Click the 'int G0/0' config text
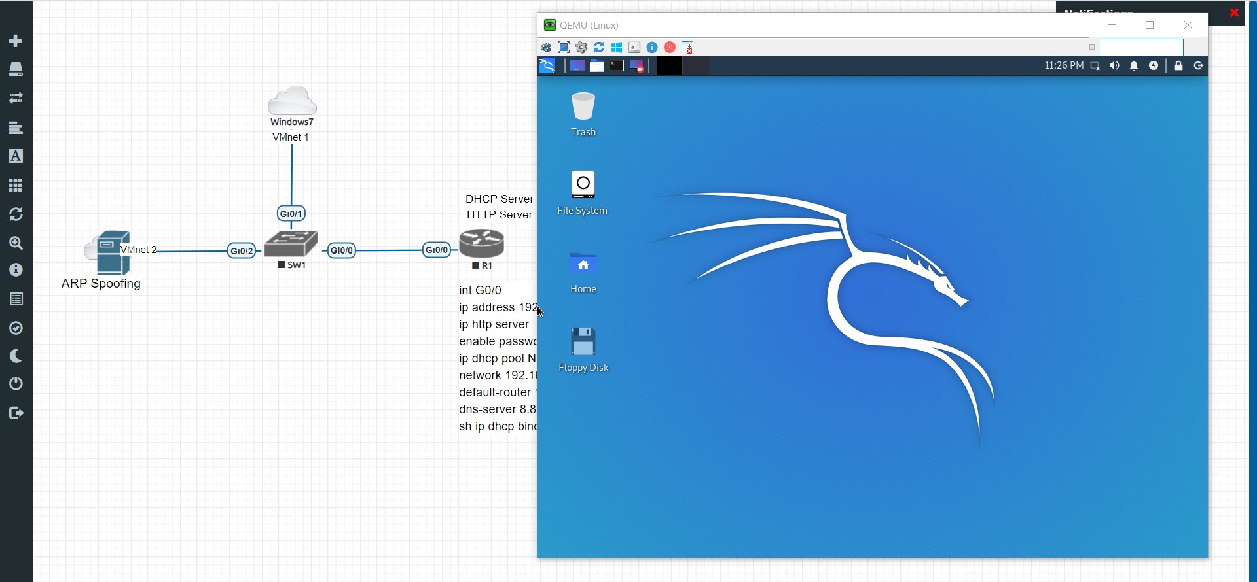Image resolution: width=1257 pixels, height=582 pixels. (x=480, y=290)
